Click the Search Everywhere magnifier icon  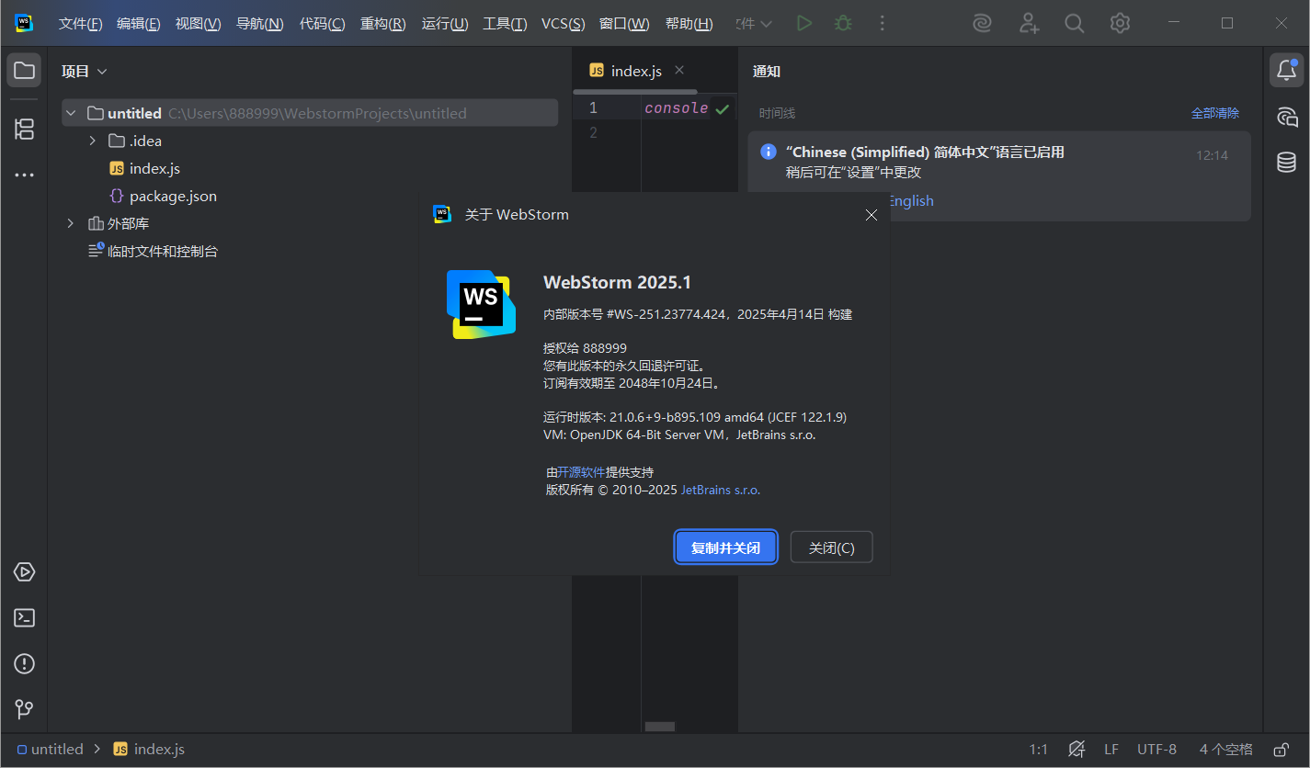[x=1074, y=23]
